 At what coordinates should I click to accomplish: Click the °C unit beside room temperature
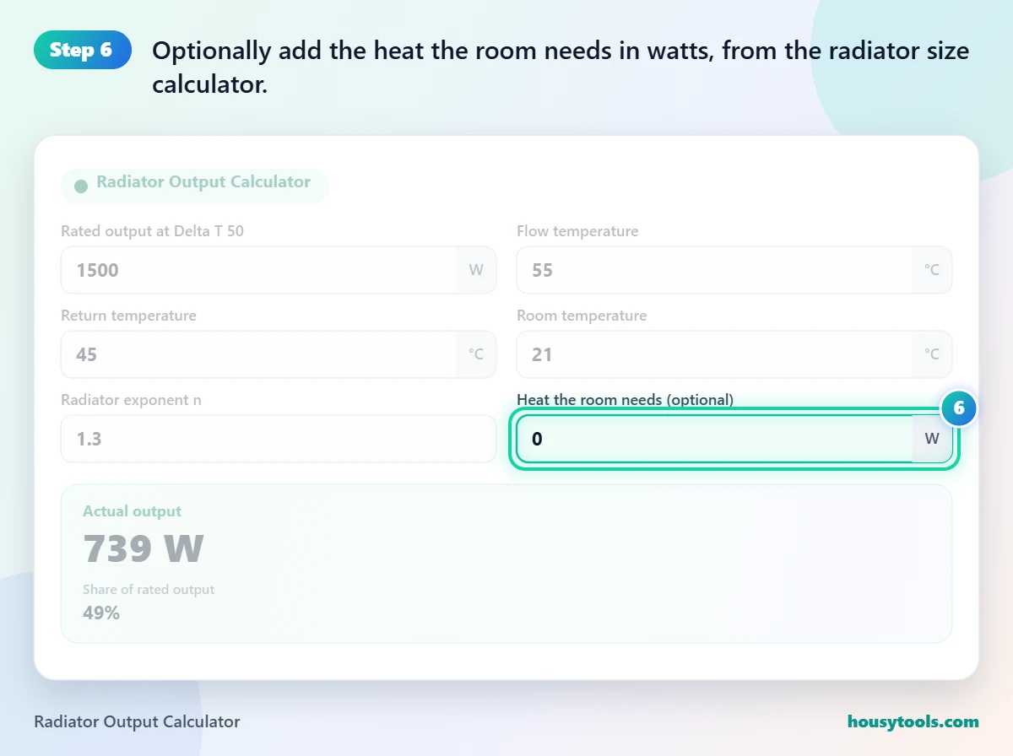coord(932,354)
